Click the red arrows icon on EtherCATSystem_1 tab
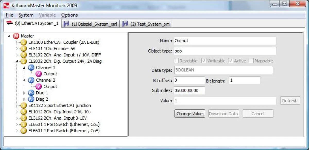This screenshot has height=150, width=309. pyautogui.click(x=10, y=23)
